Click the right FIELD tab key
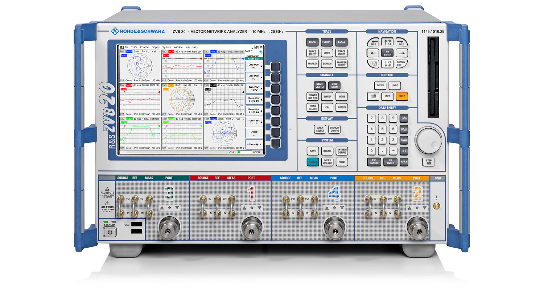Image resolution: width=544 pixels, height=290 pixels. [401, 42]
